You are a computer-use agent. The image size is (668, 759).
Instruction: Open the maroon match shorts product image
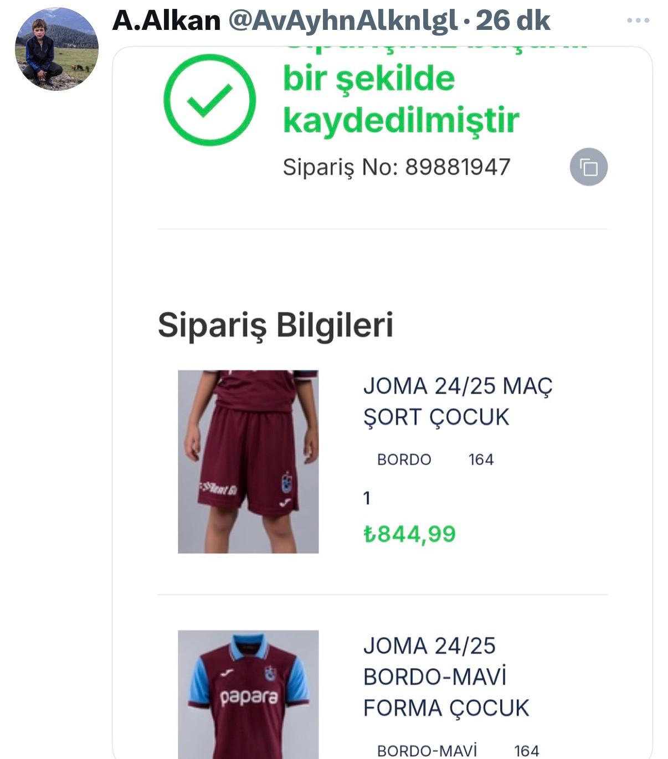click(248, 462)
